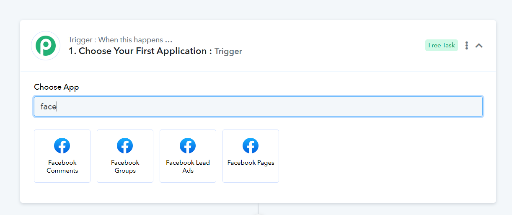Click the Facebook Pages text label
Image resolution: width=512 pixels, height=215 pixels.
251,163
